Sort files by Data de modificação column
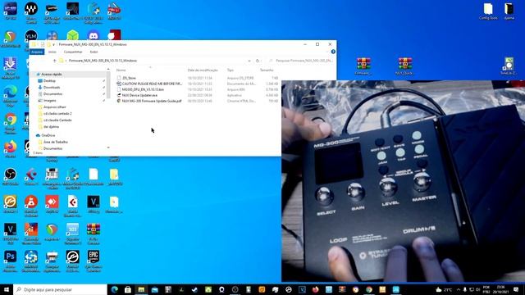The width and height of the screenshot is (525, 295). 203,70
